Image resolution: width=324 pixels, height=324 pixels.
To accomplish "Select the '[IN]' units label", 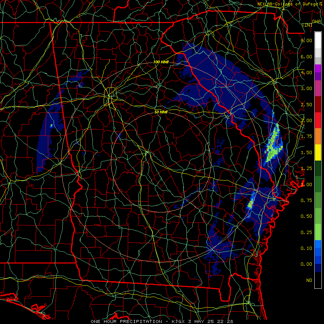I will 307,25.
